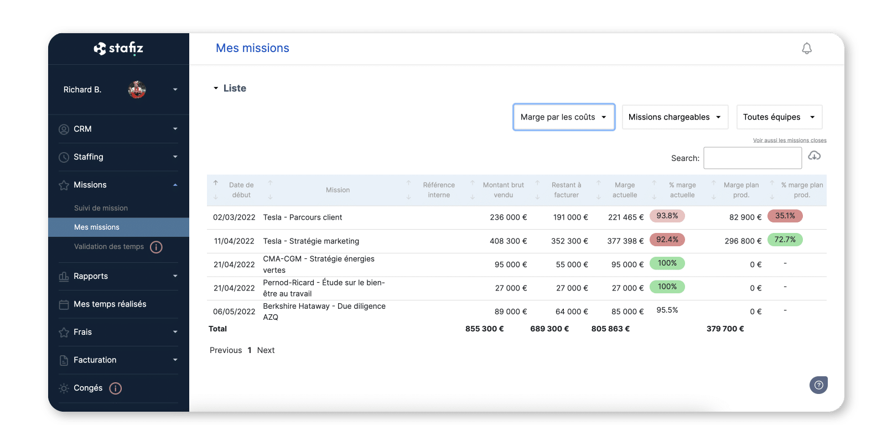The image size is (887, 441).
Task: Open CMA-CGM Stratégie énergies vertes mission
Action: [319, 264]
